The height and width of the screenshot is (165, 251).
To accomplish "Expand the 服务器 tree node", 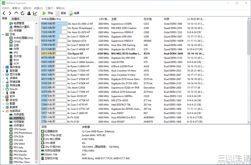I will coord(3,71).
